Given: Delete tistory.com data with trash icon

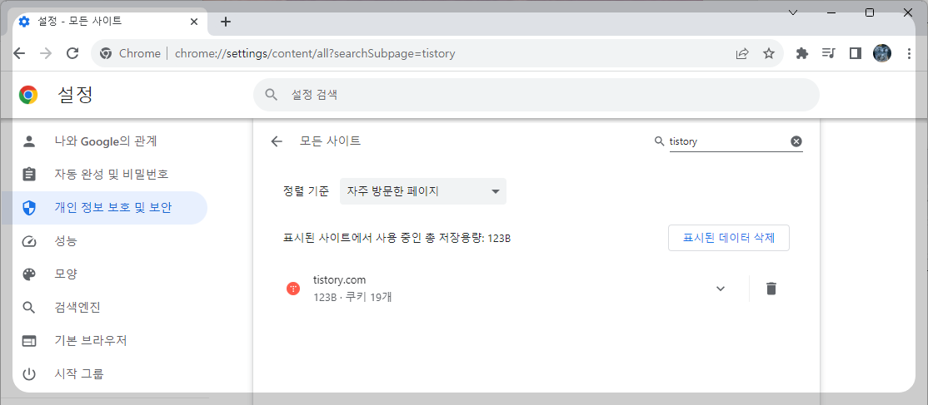Looking at the screenshot, I should [x=771, y=289].
